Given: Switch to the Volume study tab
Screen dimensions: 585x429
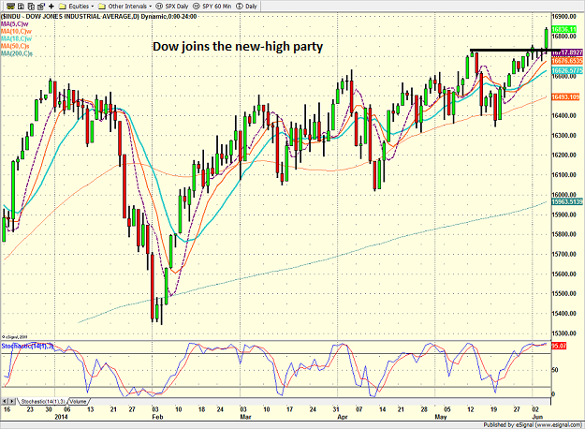Looking at the screenshot, I should pyautogui.click(x=79, y=402).
